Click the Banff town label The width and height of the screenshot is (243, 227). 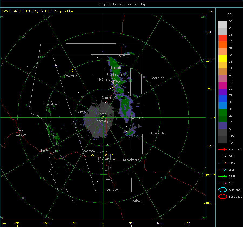tap(45, 150)
